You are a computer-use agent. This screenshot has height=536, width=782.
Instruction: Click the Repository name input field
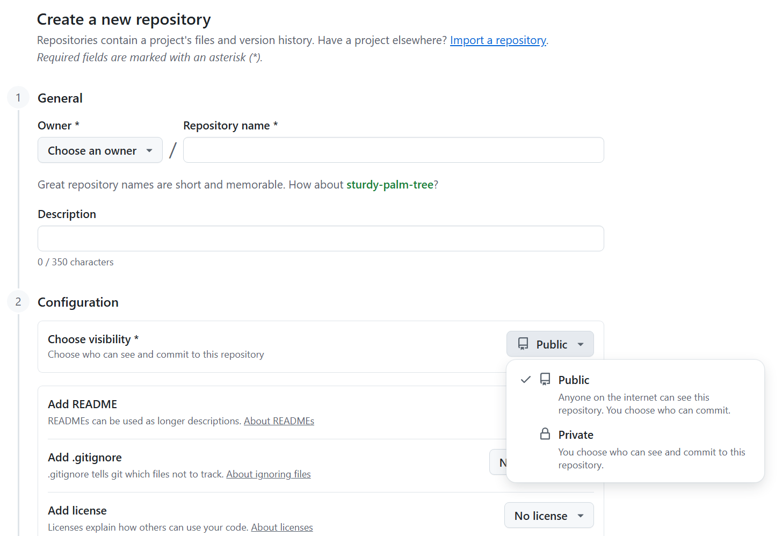tap(393, 150)
